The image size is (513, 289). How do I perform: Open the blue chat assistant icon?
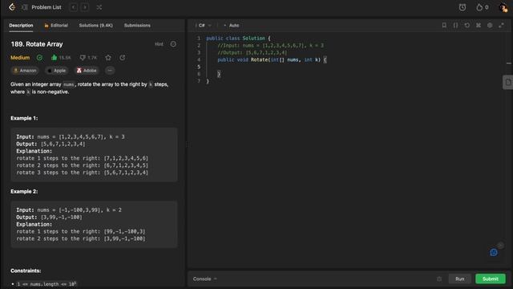[x=494, y=252]
